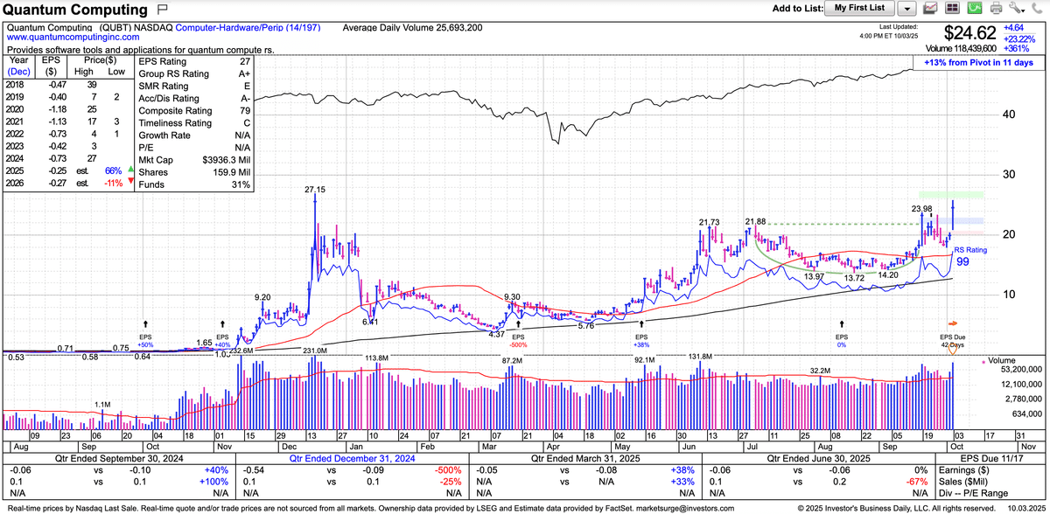Click the pink Volume legend dot
The width and height of the screenshot is (1050, 514).
pyautogui.click(x=984, y=359)
